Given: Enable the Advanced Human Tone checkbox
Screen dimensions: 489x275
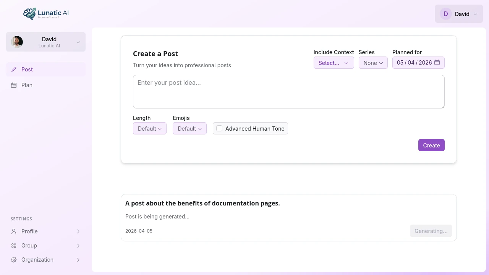Looking at the screenshot, I should (x=219, y=128).
